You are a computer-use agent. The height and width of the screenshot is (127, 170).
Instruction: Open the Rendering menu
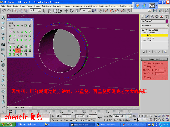pyautogui.click(x=103, y=6)
